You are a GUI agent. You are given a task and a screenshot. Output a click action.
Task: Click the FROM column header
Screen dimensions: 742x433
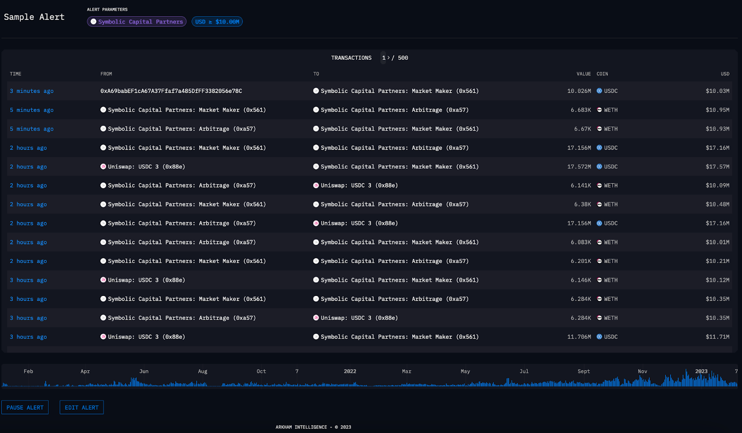(x=106, y=74)
